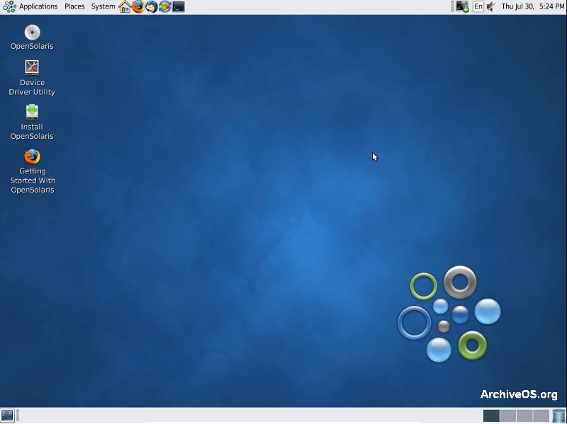Click the Show Desktop button

click(7, 416)
